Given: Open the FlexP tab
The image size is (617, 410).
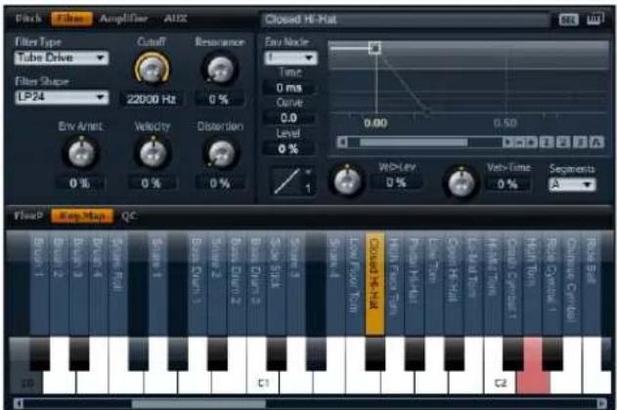Looking at the screenshot, I should click(x=28, y=216).
